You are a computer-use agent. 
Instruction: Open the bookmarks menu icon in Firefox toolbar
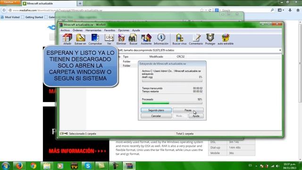281,10
